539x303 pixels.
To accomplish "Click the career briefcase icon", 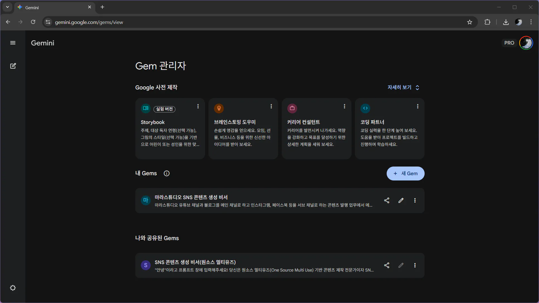I will coord(292,108).
